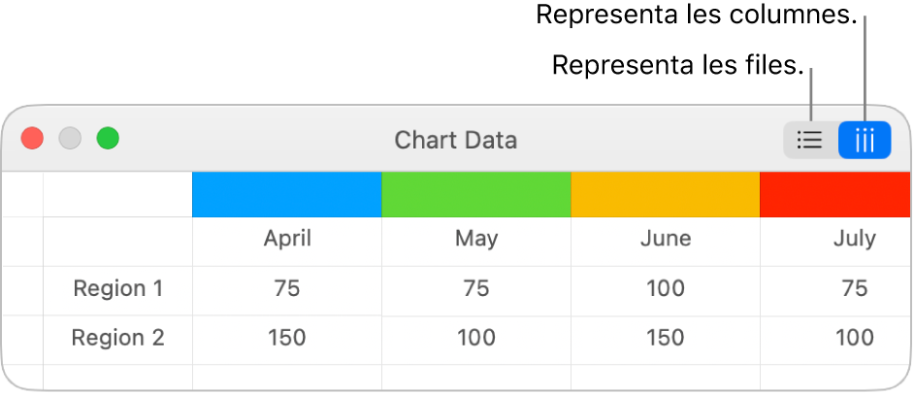Select Region 1 June cell value 100

pos(666,288)
